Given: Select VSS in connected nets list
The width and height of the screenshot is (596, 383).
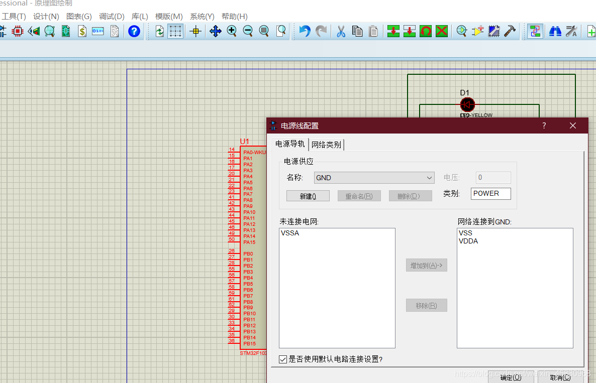Looking at the screenshot, I should click(x=466, y=233).
